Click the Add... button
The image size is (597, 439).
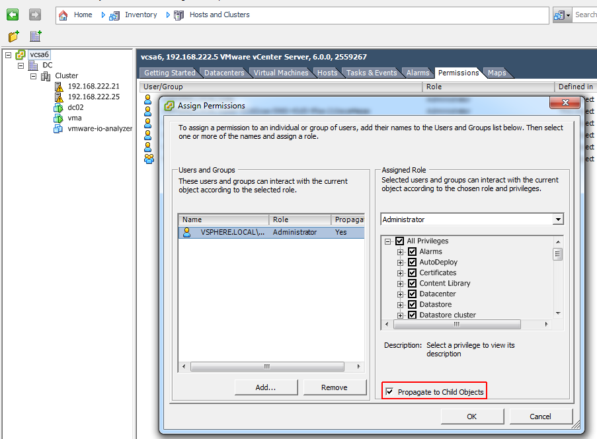pyautogui.click(x=266, y=387)
